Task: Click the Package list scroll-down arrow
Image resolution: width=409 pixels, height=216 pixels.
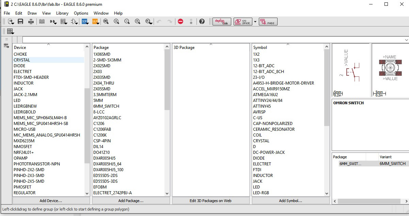Action: pyautogui.click(x=167, y=193)
